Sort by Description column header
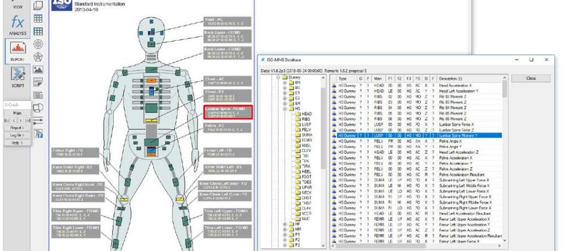Viewport: 564px width, 251px height. coord(469,79)
